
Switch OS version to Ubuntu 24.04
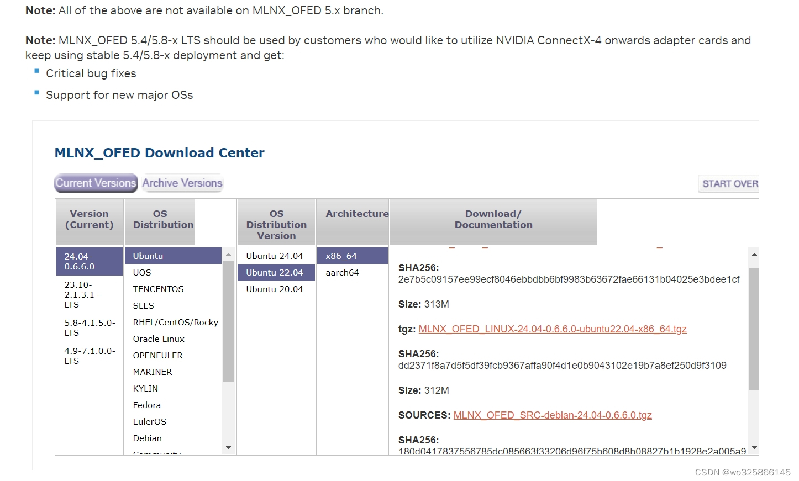[x=275, y=256]
